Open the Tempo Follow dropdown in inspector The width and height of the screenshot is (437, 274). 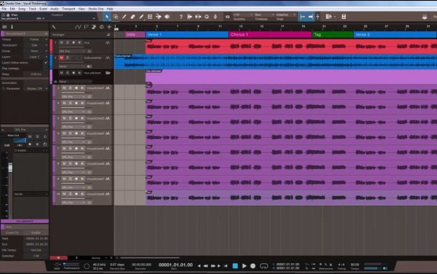36,39
